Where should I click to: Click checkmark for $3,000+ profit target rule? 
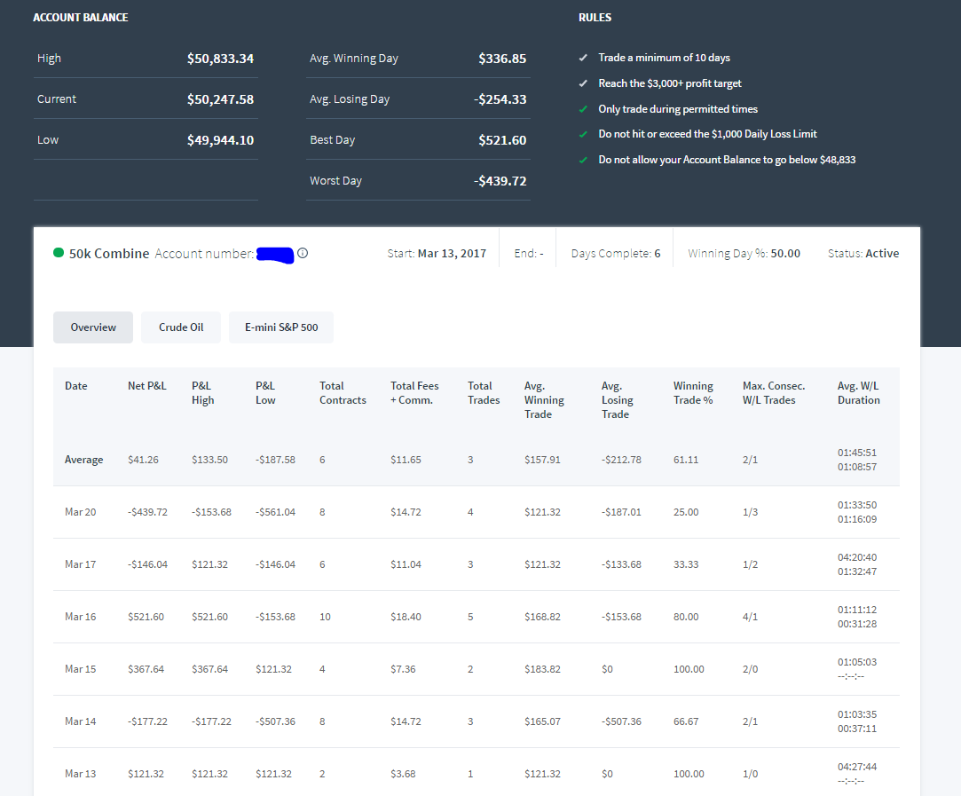pyautogui.click(x=583, y=83)
